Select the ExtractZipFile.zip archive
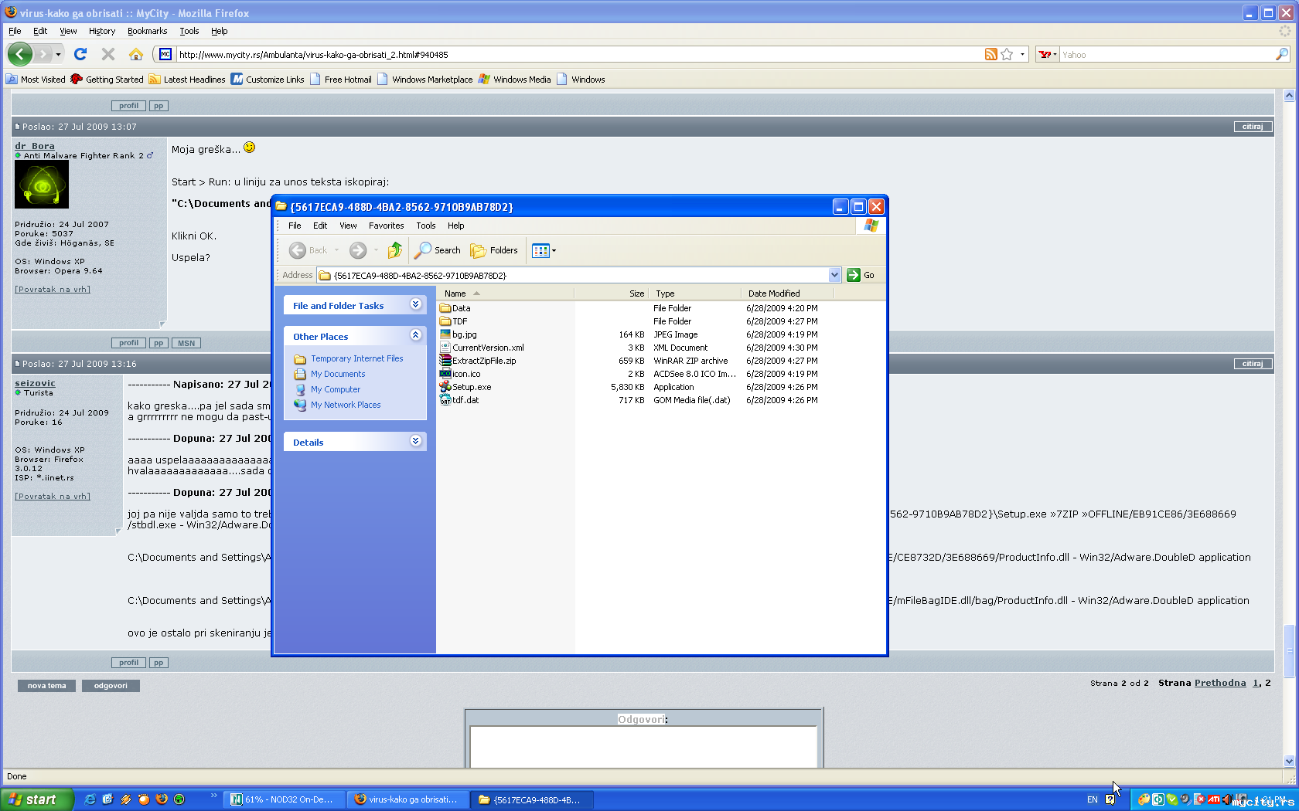 pyautogui.click(x=477, y=361)
